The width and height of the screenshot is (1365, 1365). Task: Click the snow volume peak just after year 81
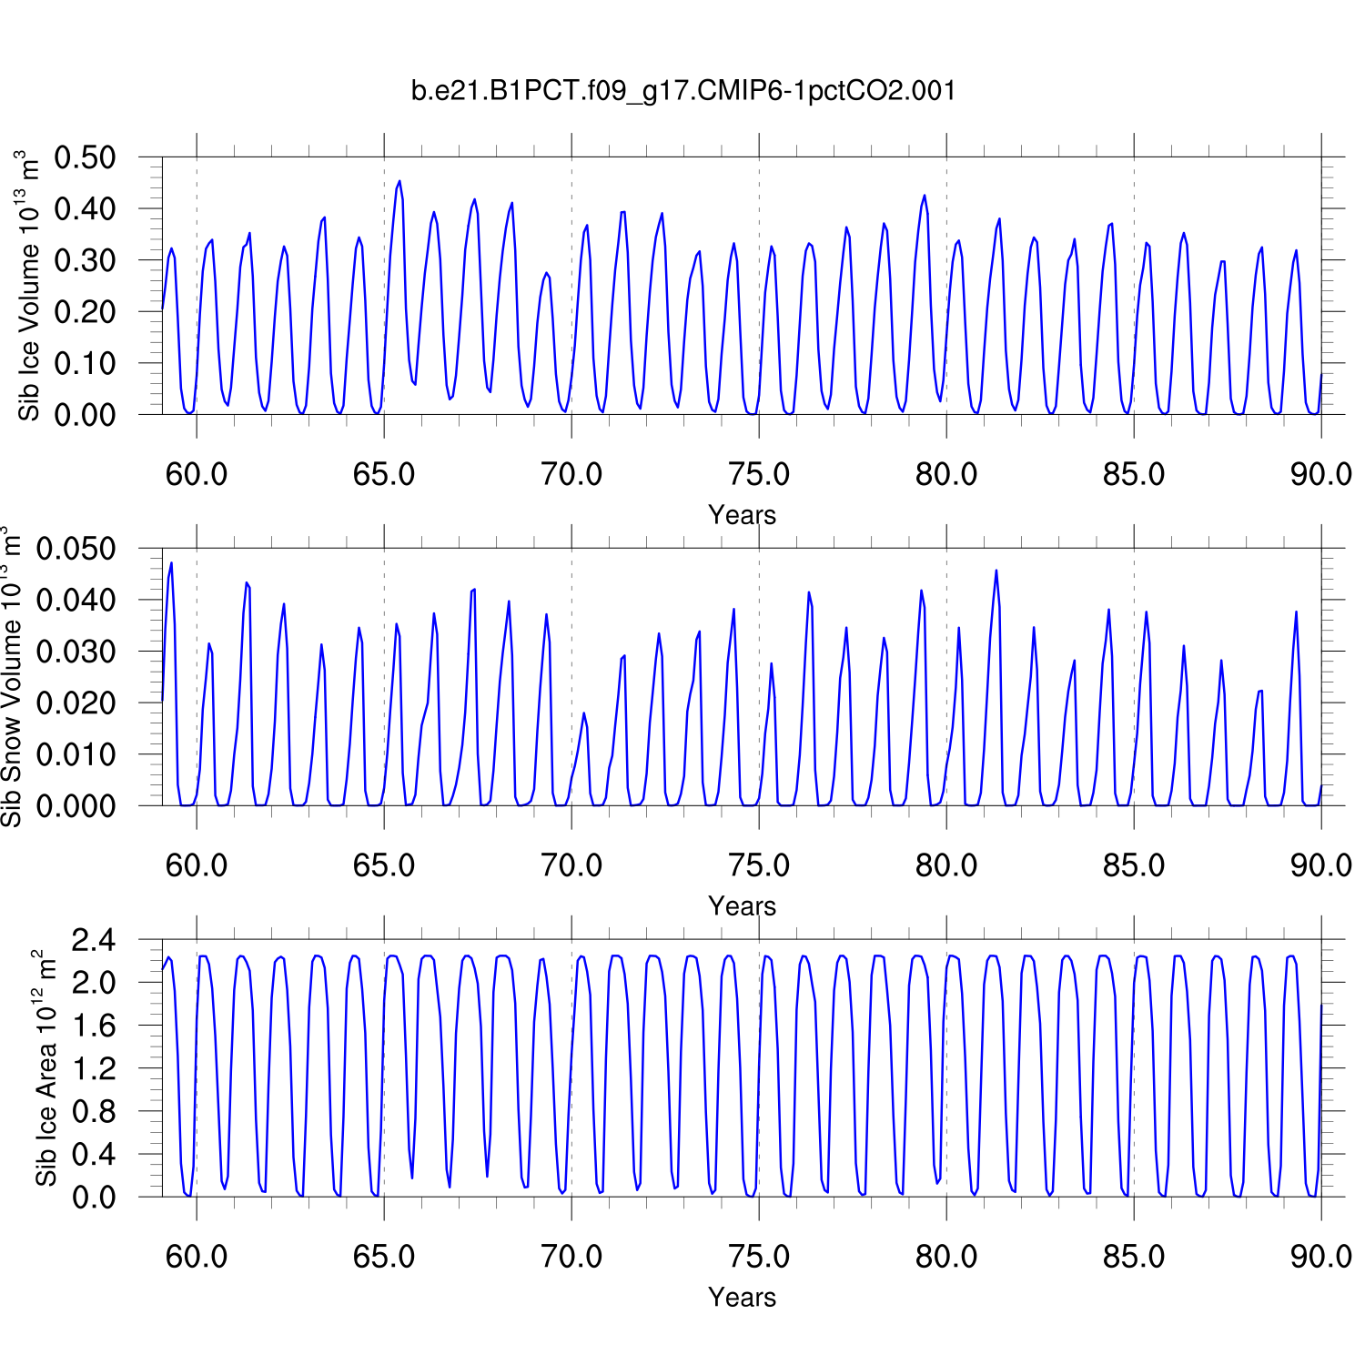[x=996, y=571]
